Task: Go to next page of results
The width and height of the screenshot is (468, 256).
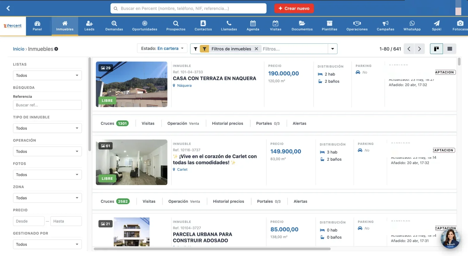Action: tap(419, 49)
